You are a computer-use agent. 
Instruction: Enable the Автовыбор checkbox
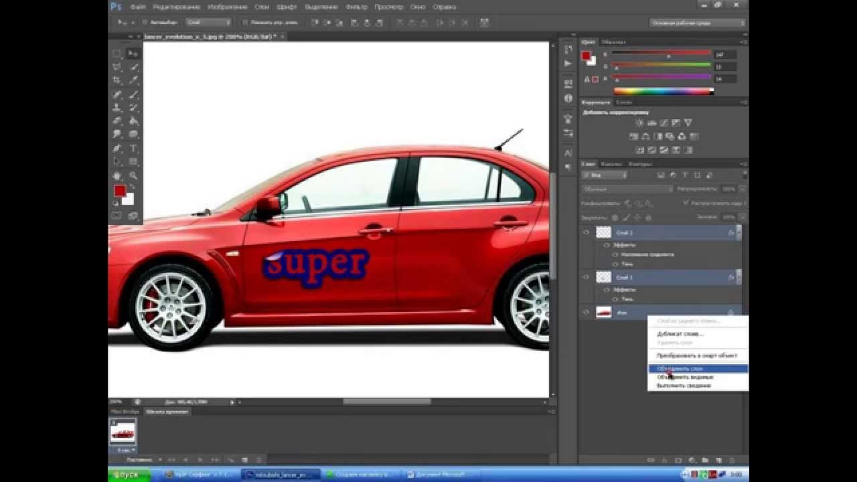pos(145,22)
